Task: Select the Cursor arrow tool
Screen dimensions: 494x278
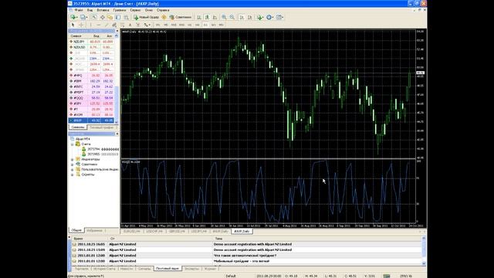Action: [73, 25]
